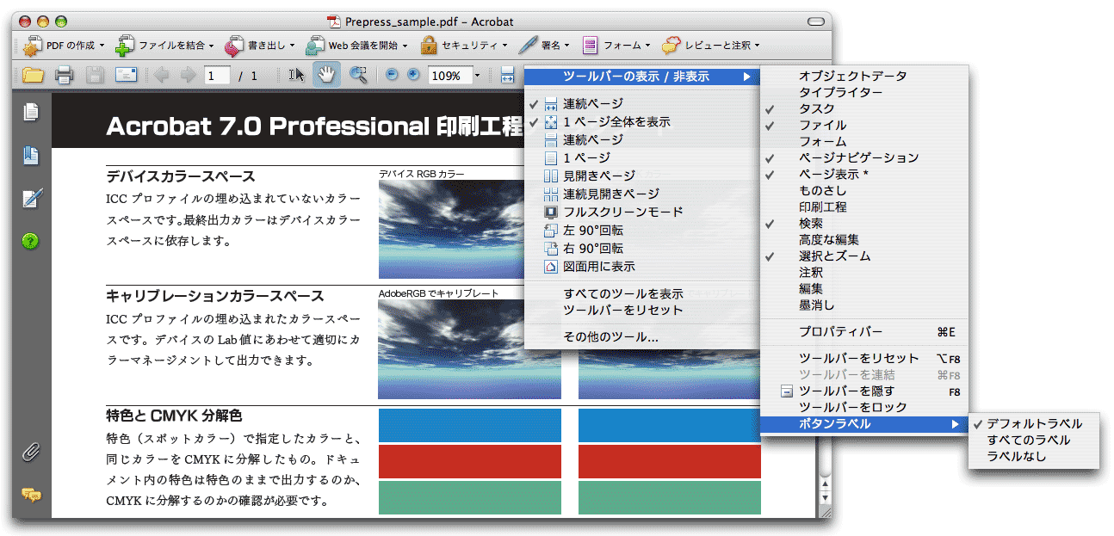Viewport: 1114px width, 536px height.
Task: Click the Print icon in the toolbar
Action: [x=64, y=75]
